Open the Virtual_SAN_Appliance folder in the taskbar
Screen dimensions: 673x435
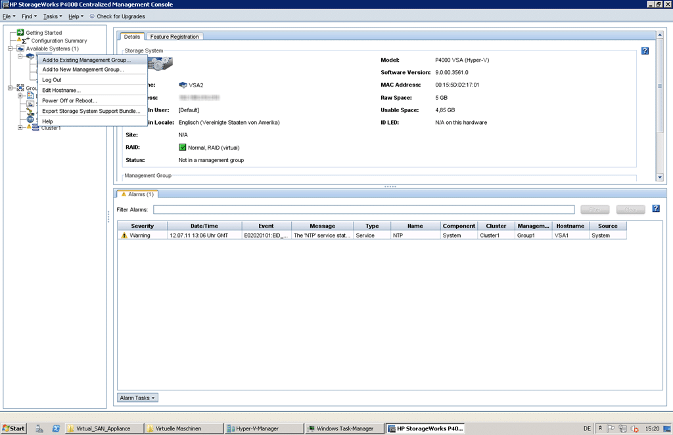[x=104, y=428]
